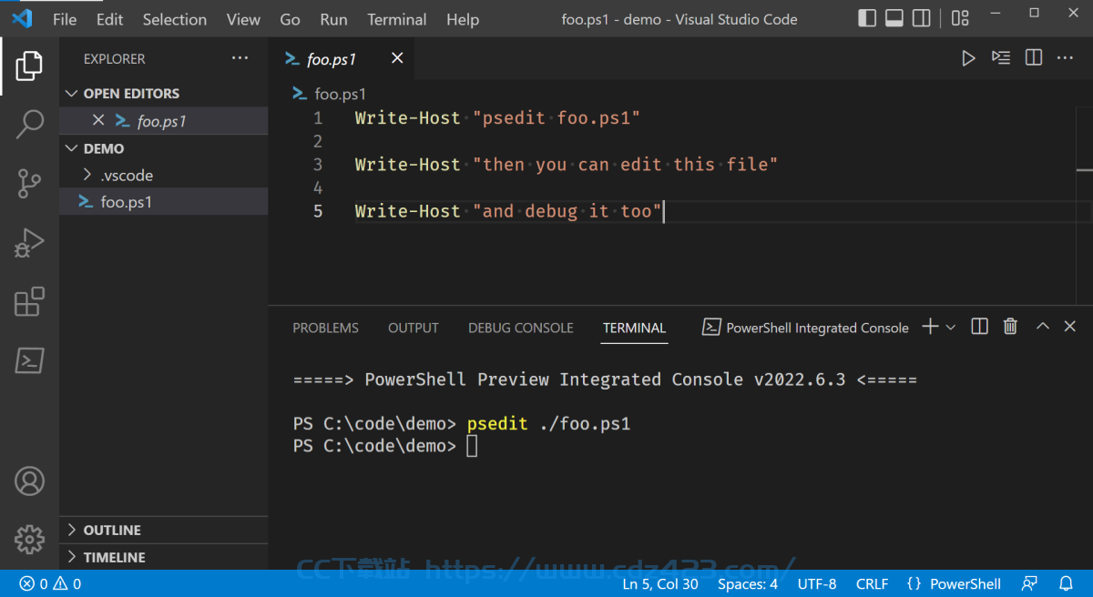The image size is (1093, 597).
Task: Click foo.ps1 breadcrumb above editor
Action: [329, 94]
